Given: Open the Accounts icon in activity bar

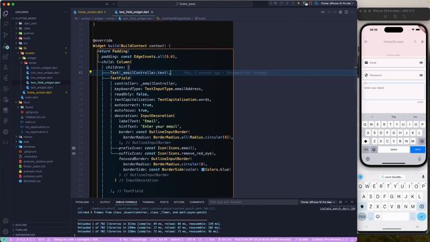Looking at the screenshot, I should (x=5, y=221).
